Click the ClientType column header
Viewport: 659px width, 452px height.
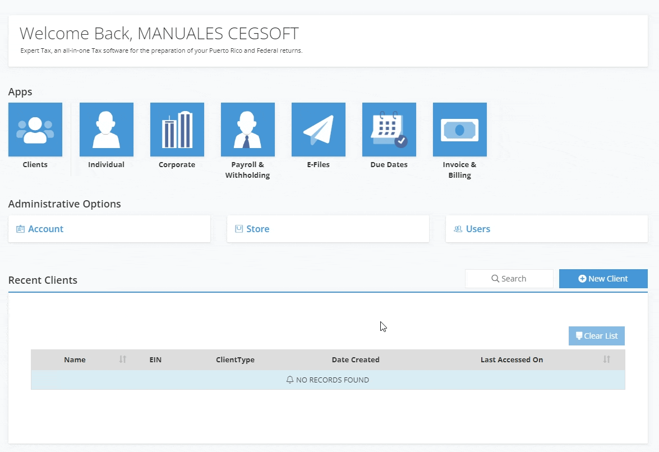(235, 359)
